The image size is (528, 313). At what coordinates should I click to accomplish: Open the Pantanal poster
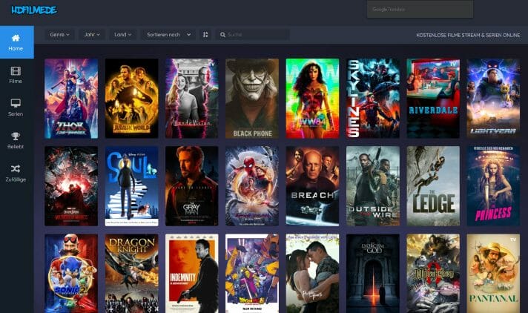(x=493, y=274)
